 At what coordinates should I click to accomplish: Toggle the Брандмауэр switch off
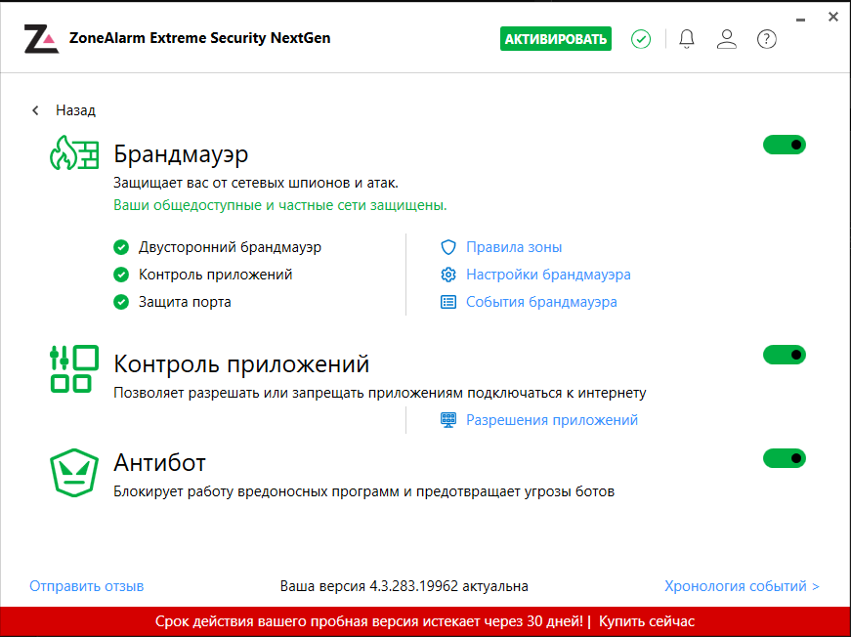pos(785,145)
